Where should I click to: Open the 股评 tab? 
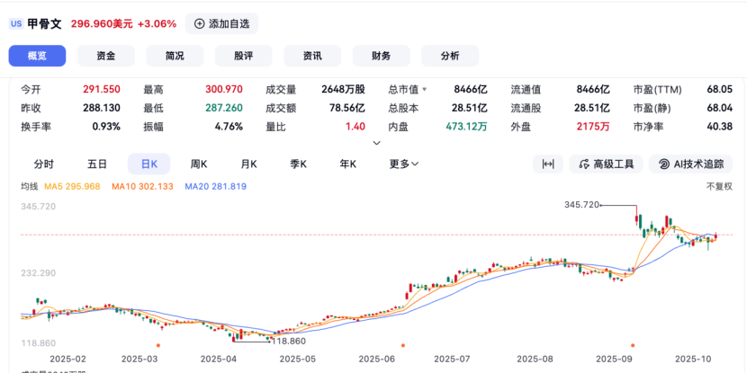[x=243, y=56]
